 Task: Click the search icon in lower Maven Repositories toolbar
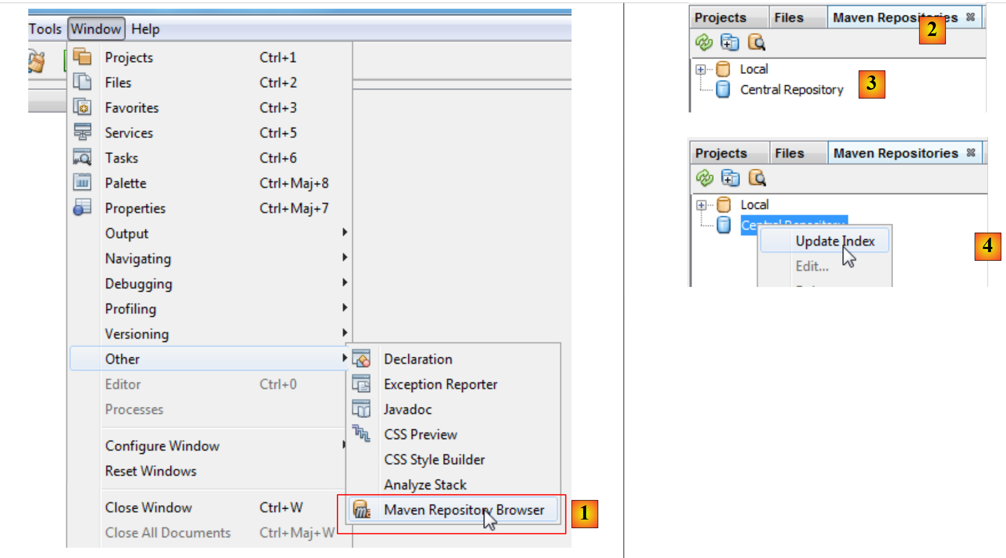tap(757, 178)
